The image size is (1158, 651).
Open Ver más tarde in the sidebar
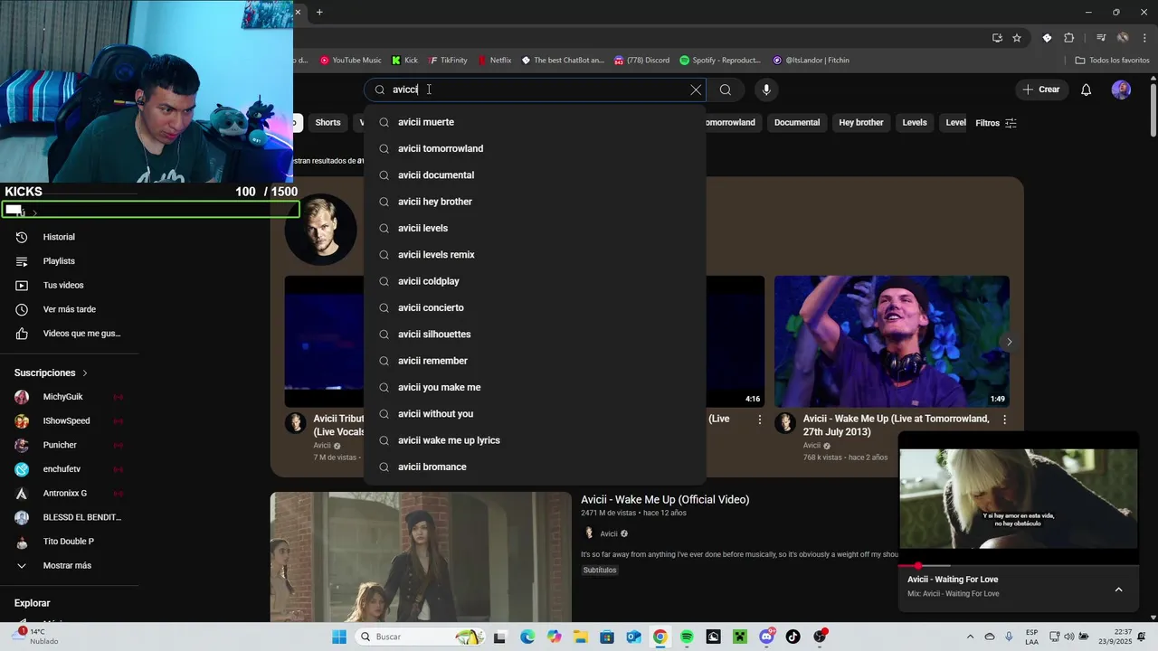[71, 309]
